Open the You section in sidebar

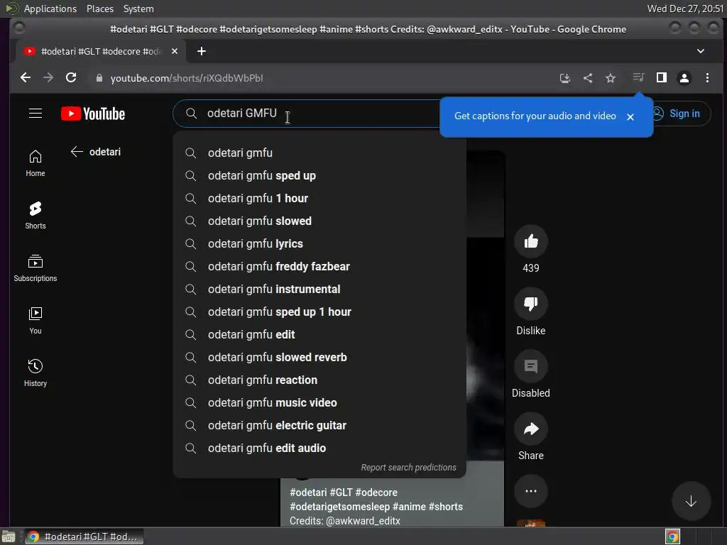[35, 321]
